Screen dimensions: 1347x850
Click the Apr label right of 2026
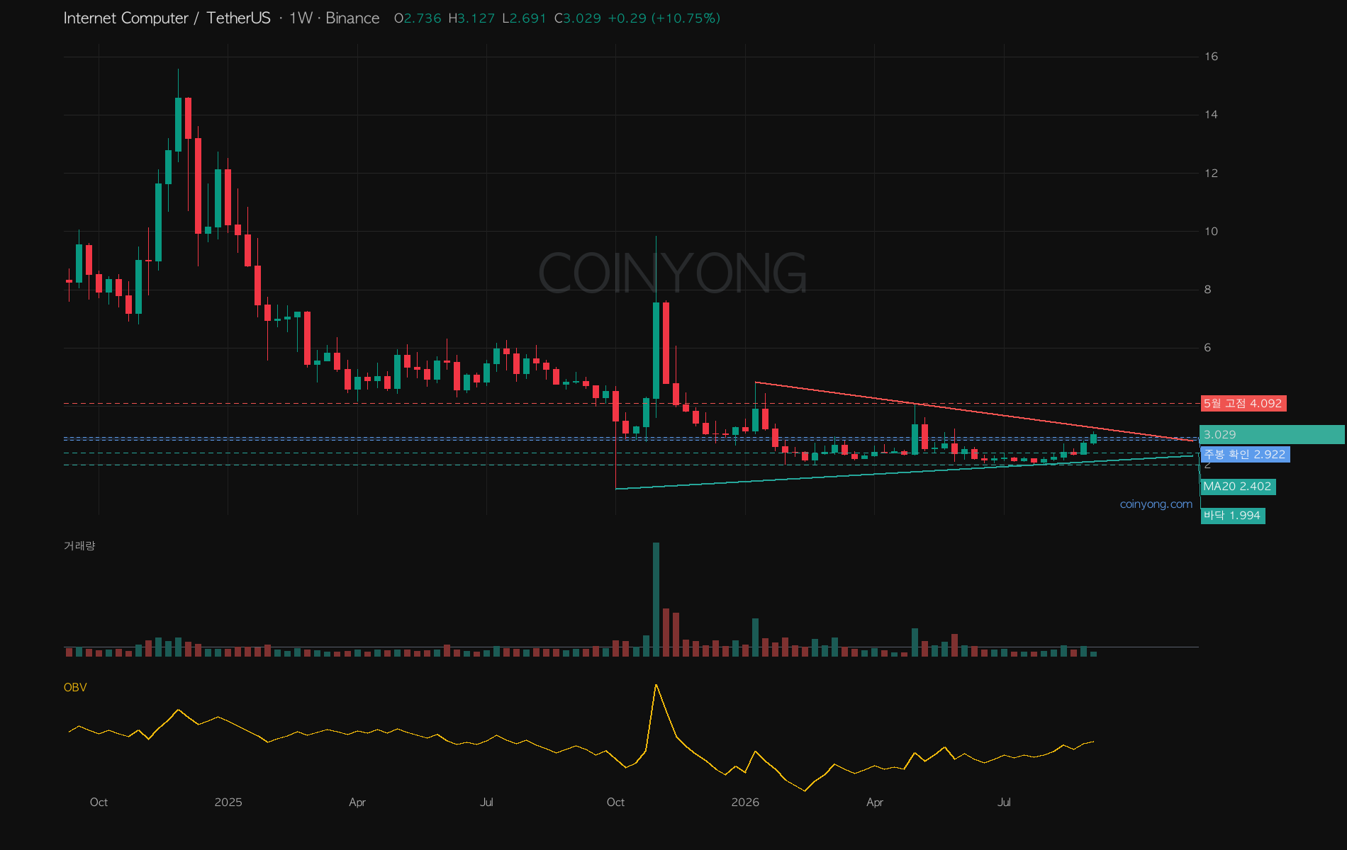875,803
